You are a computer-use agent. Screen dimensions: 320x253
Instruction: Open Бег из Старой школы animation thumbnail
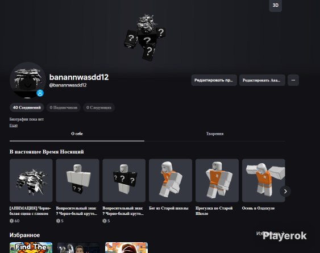(x=171, y=180)
